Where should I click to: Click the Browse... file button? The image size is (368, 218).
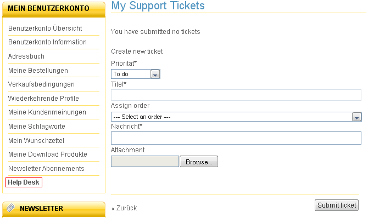[199, 162]
